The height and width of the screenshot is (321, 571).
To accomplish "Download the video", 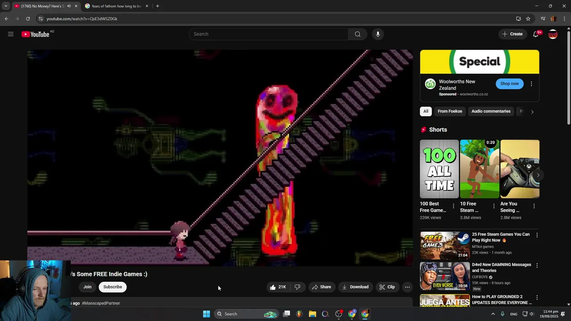I will pyautogui.click(x=356, y=287).
